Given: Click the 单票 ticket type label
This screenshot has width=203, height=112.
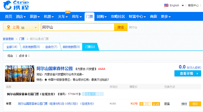Looking at the screenshot, I should pyautogui.click(x=9, y=104).
